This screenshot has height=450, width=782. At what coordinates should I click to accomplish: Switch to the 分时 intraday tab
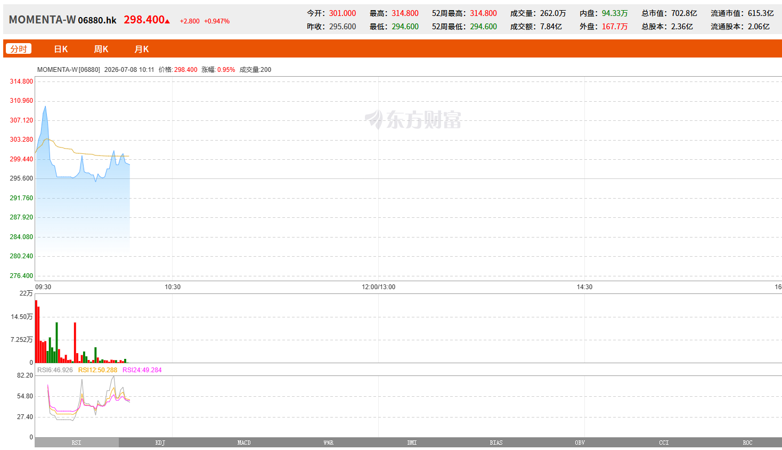[x=19, y=49]
